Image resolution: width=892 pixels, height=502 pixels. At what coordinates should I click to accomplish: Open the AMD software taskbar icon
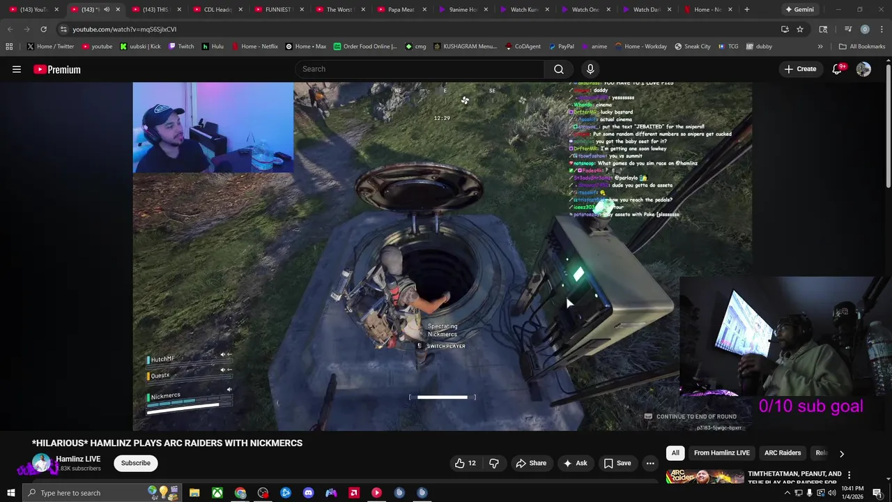coord(354,493)
